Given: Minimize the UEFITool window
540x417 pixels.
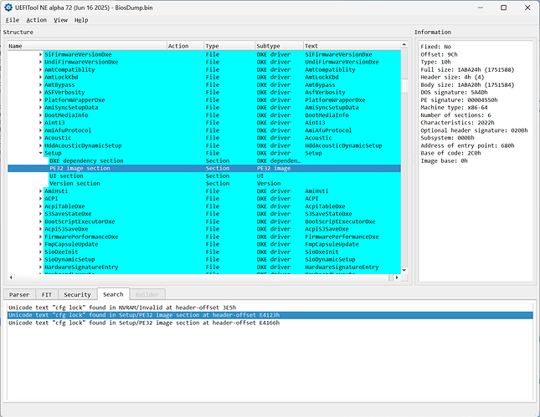Looking at the screenshot, I should point(480,8).
